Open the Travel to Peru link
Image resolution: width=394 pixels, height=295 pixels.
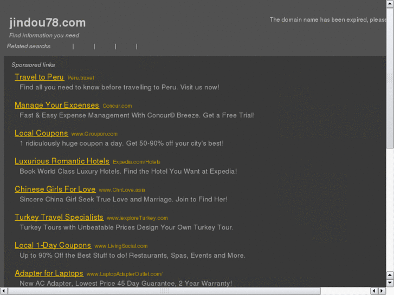tap(39, 77)
